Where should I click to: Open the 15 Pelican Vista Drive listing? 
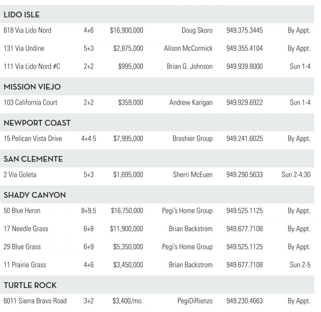(33, 139)
